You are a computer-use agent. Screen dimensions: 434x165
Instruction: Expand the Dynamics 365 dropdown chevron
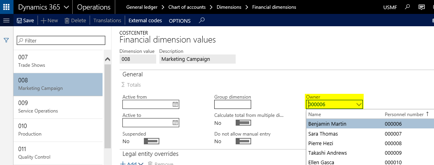tap(66, 7)
